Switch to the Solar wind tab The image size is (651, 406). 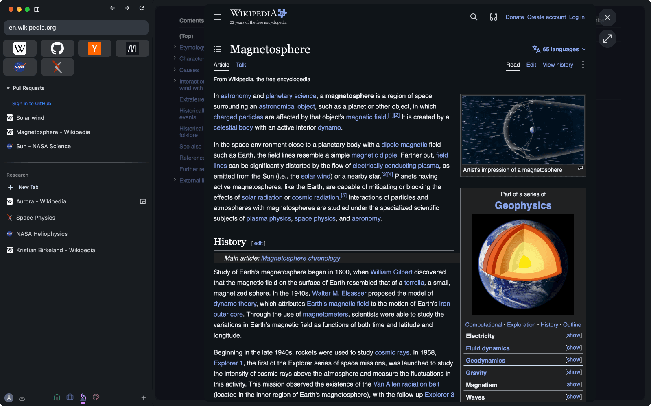tap(76, 118)
